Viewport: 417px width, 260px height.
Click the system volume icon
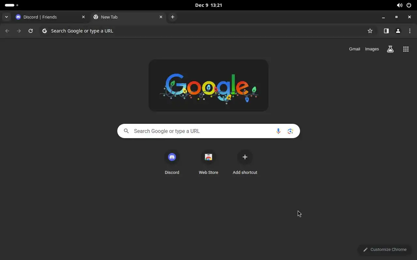399,5
